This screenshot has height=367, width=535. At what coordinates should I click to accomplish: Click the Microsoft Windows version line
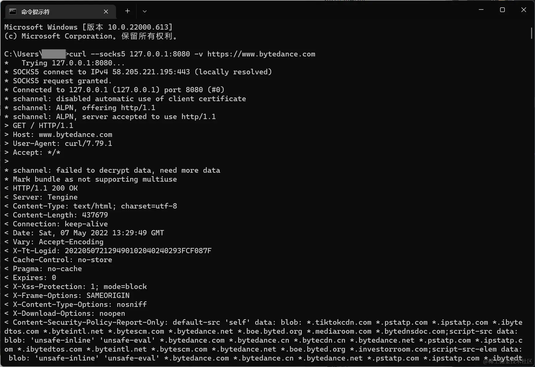pyautogui.click(x=88, y=27)
